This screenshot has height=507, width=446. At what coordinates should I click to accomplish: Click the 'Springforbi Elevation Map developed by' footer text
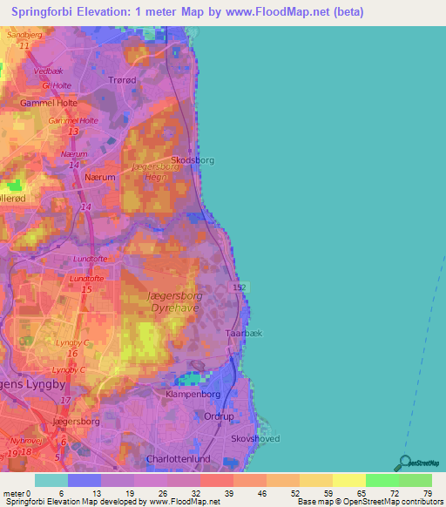[77, 502]
